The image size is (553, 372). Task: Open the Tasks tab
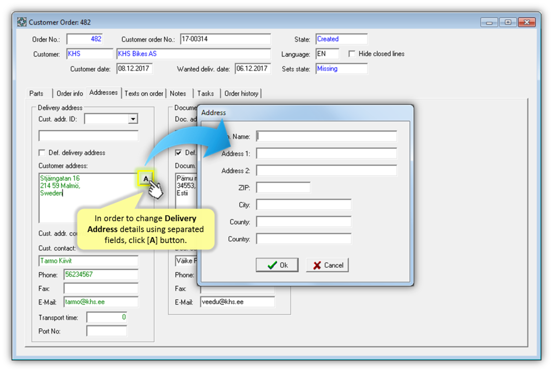tap(205, 94)
